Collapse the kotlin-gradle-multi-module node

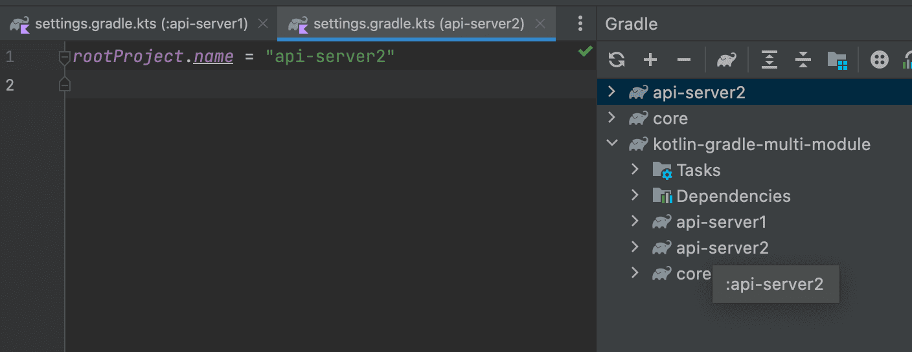click(x=611, y=144)
